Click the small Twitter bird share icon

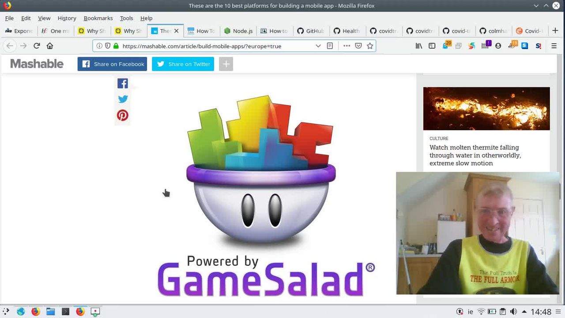coord(123,99)
